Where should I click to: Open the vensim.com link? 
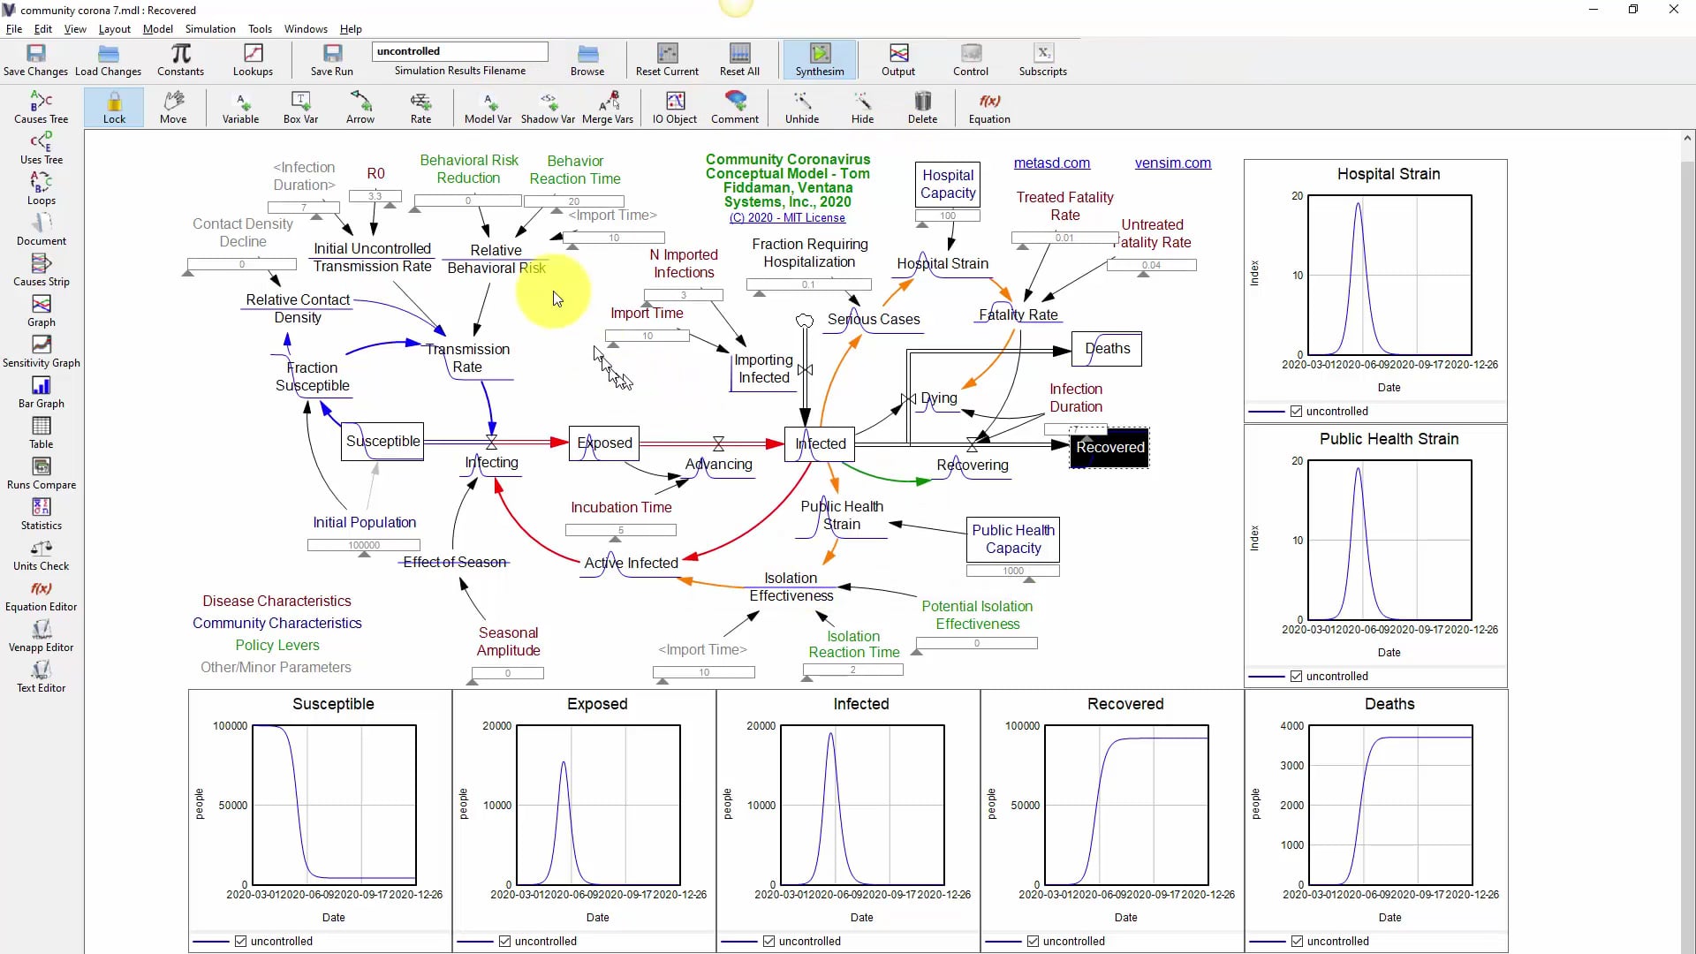pyautogui.click(x=1173, y=163)
